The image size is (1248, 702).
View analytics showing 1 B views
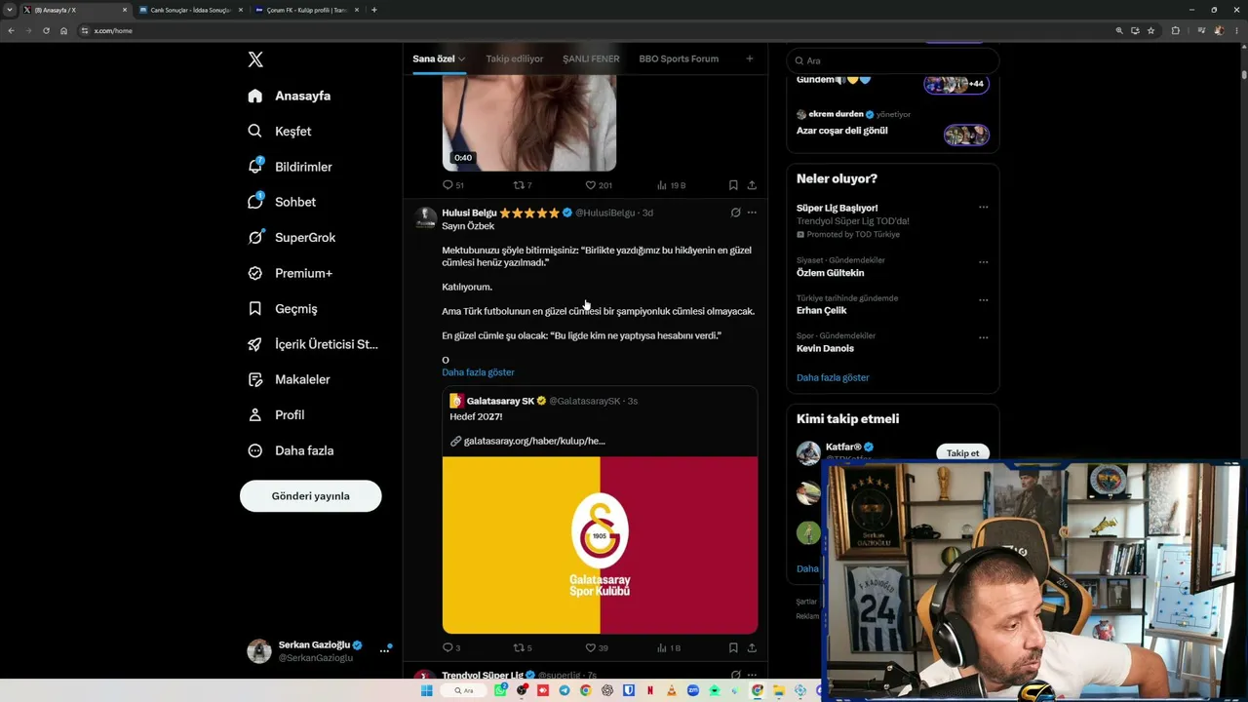point(669,647)
